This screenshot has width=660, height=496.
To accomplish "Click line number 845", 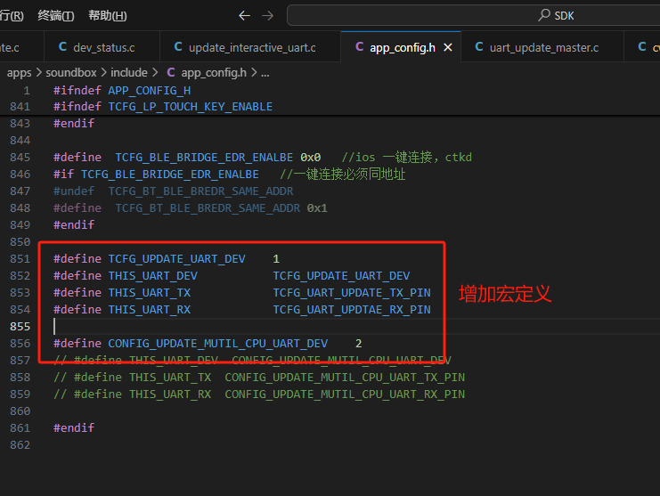I will pyautogui.click(x=20, y=158).
